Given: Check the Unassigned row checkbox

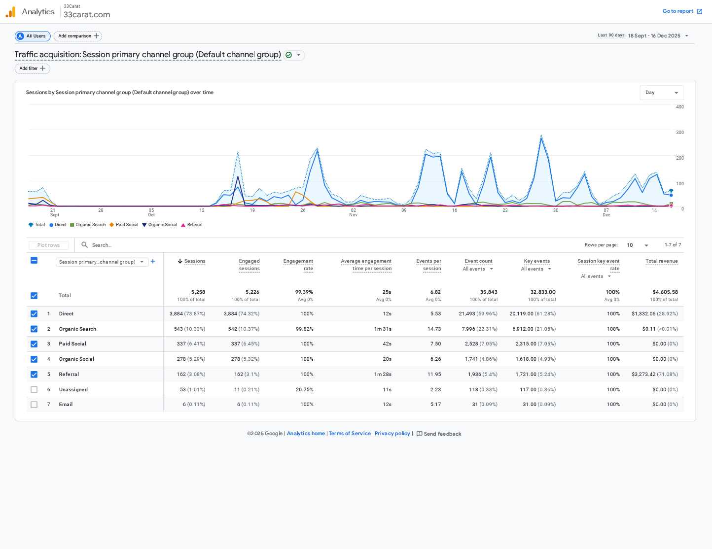Looking at the screenshot, I should (34, 389).
